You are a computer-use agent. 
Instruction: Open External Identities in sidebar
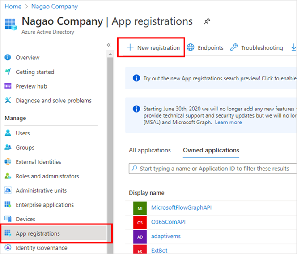pyautogui.click(x=38, y=162)
